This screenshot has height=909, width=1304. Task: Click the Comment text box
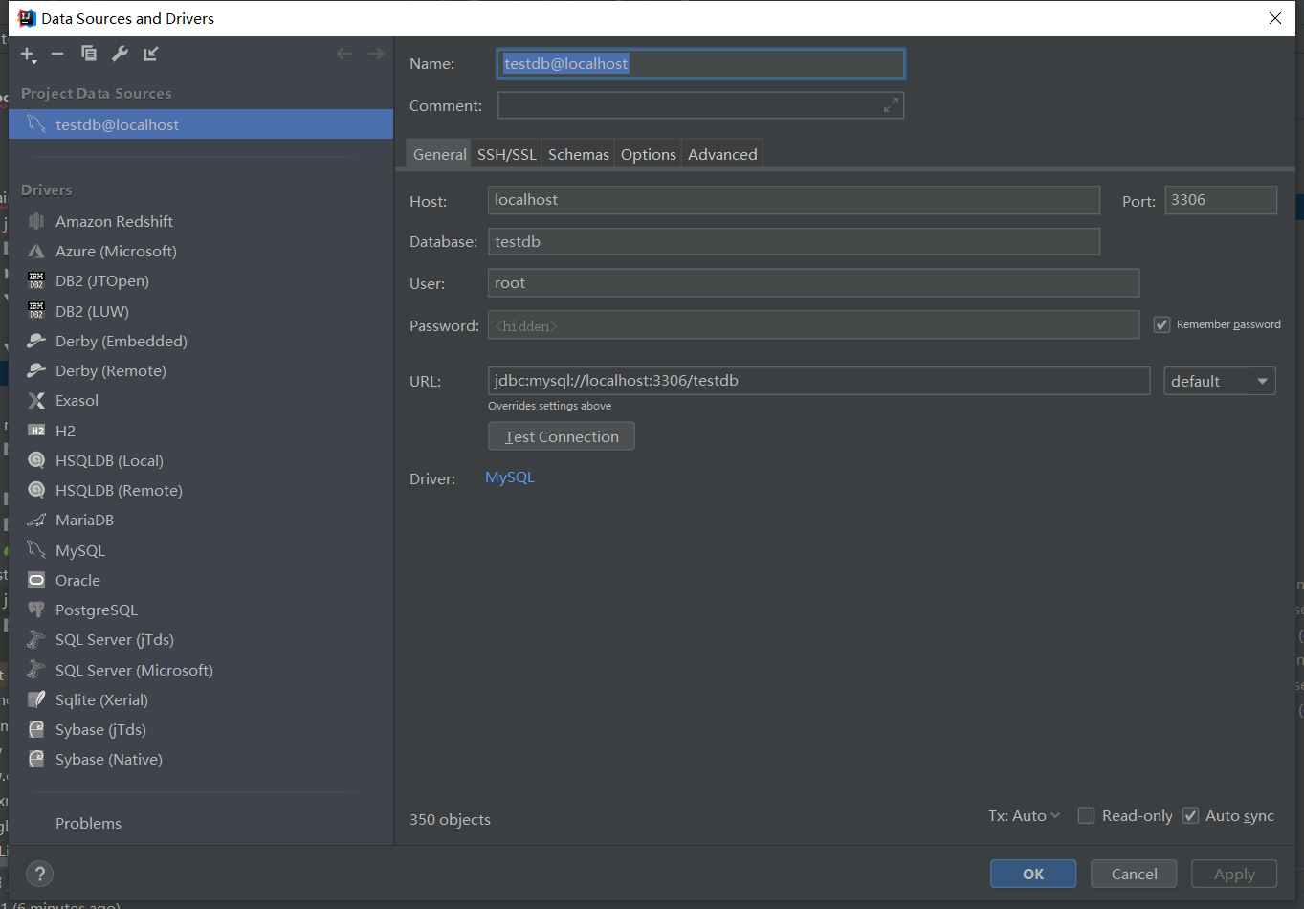click(700, 105)
